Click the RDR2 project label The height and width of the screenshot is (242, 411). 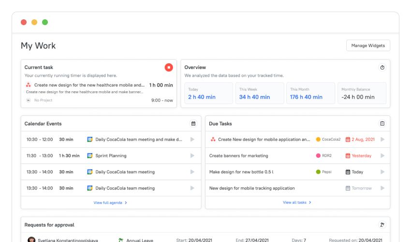(x=326, y=156)
